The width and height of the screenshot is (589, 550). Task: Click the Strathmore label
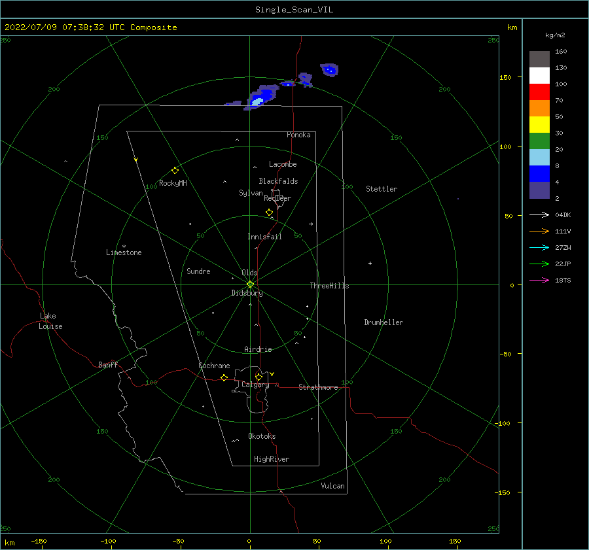point(318,387)
